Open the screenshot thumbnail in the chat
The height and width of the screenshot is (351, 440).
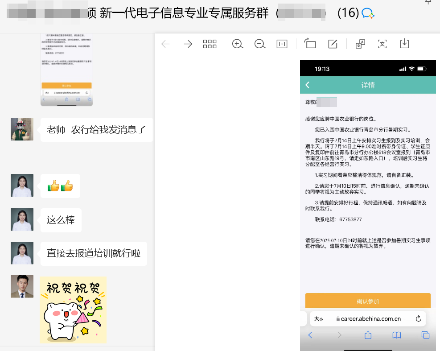[66, 69]
